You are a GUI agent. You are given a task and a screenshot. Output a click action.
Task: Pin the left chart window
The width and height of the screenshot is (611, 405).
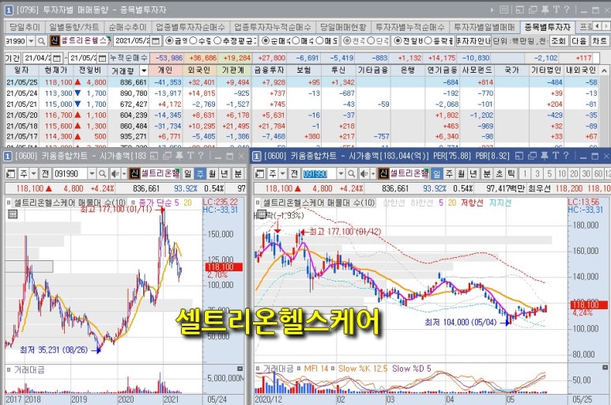(179, 156)
